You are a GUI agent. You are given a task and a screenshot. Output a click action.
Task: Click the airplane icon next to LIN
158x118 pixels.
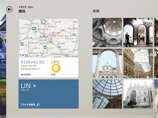click(x=34, y=86)
